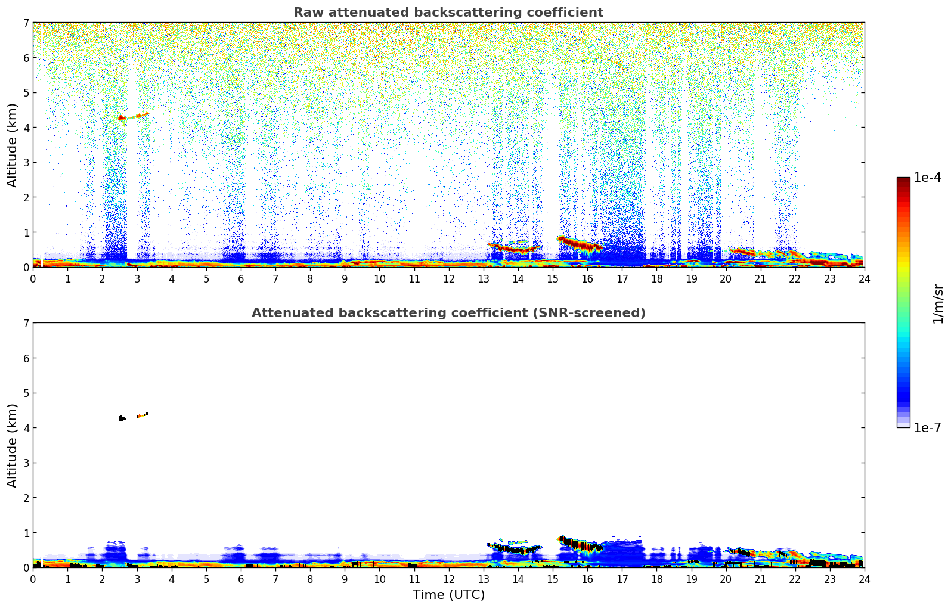Click the "21" time tick label under the raw plot
Image resolution: width=951 pixels, height=608 pixels.
click(760, 279)
